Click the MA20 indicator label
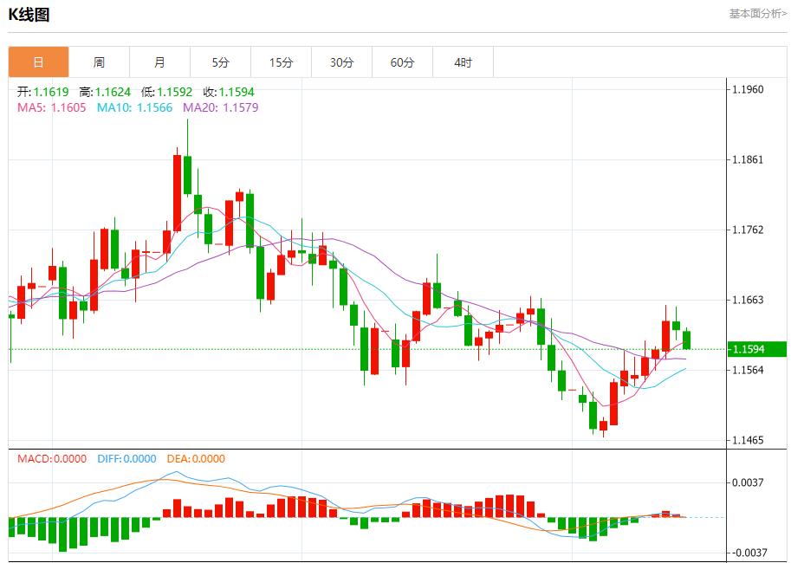The width and height of the screenshot is (791, 563). [x=220, y=107]
